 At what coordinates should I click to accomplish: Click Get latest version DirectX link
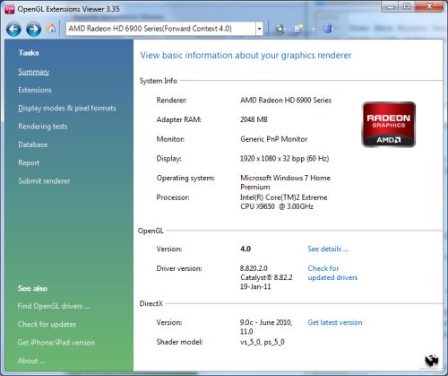pyautogui.click(x=335, y=322)
